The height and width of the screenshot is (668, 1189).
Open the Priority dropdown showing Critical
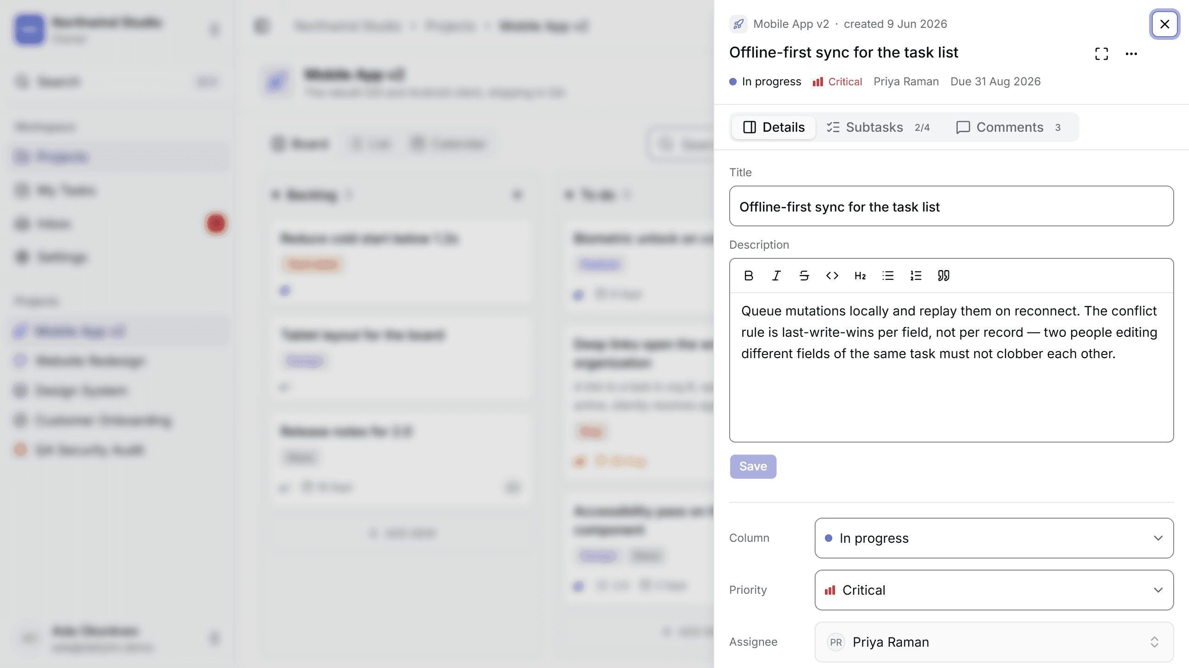pyautogui.click(x=994, y=590)
